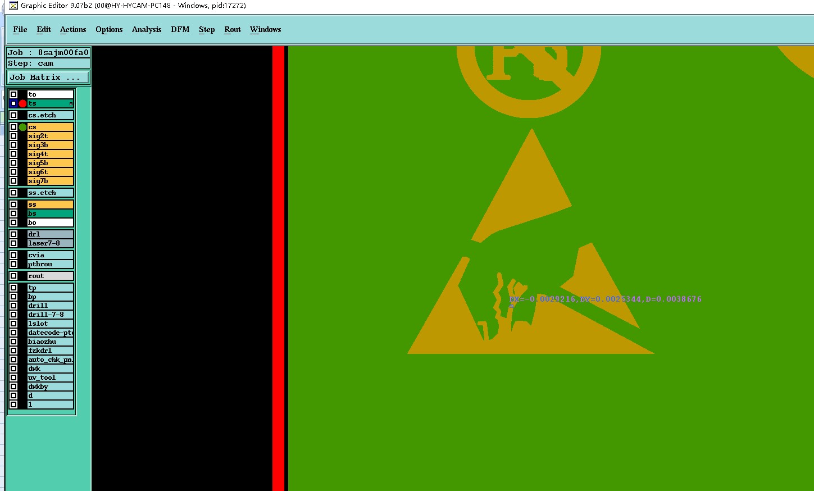814x491 pixels.
Task: Toggle the checkbox for layer cs.etch
Action: pos(13,115)
